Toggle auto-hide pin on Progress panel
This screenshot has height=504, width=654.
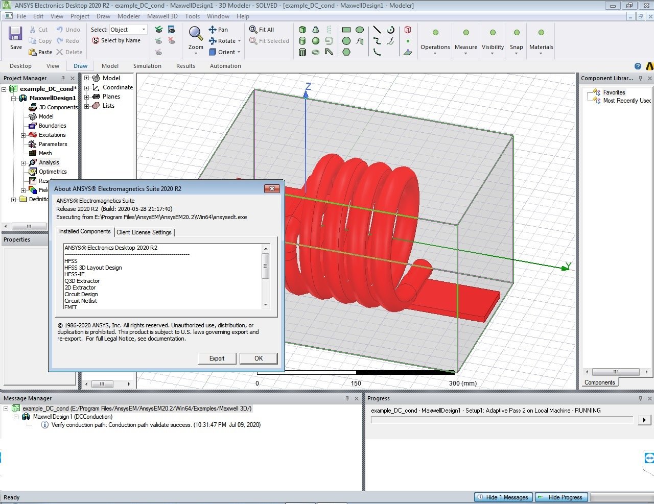(x=640, y=398)
